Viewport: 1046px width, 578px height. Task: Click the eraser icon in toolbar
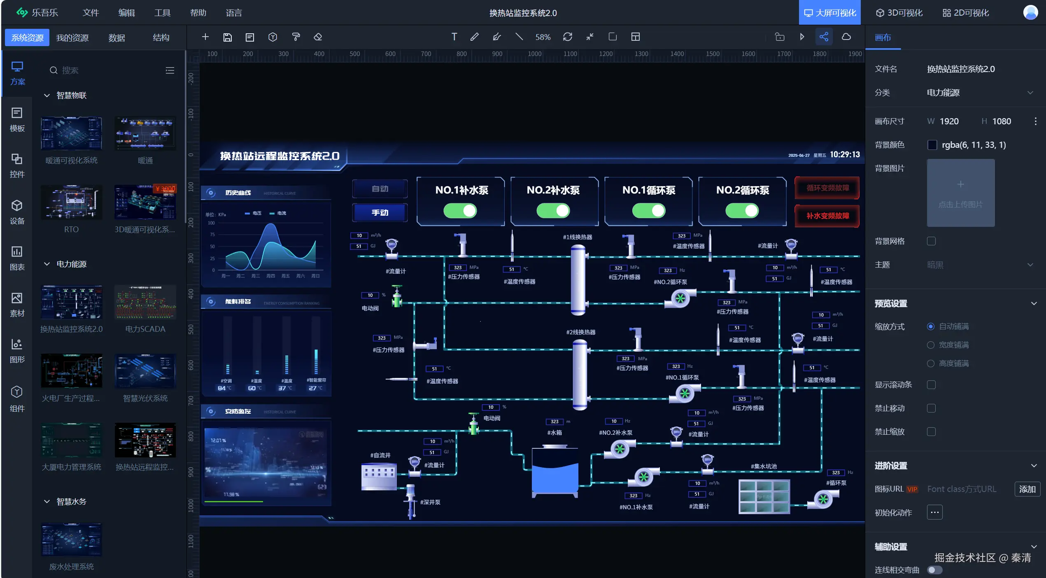[318, 37]
